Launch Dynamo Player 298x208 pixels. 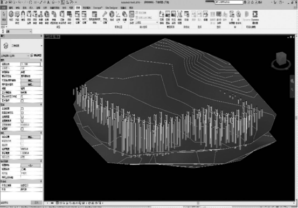point(255,17)
